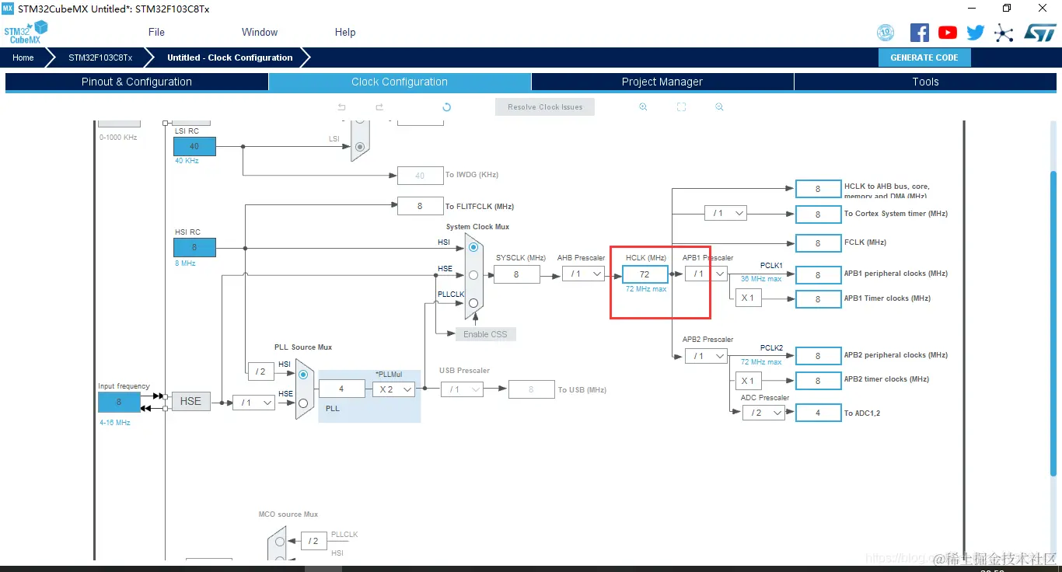The image size is (1062, 572).
Task: Open the Window menu
Action: pyautogui.click(x=259, y=32)
